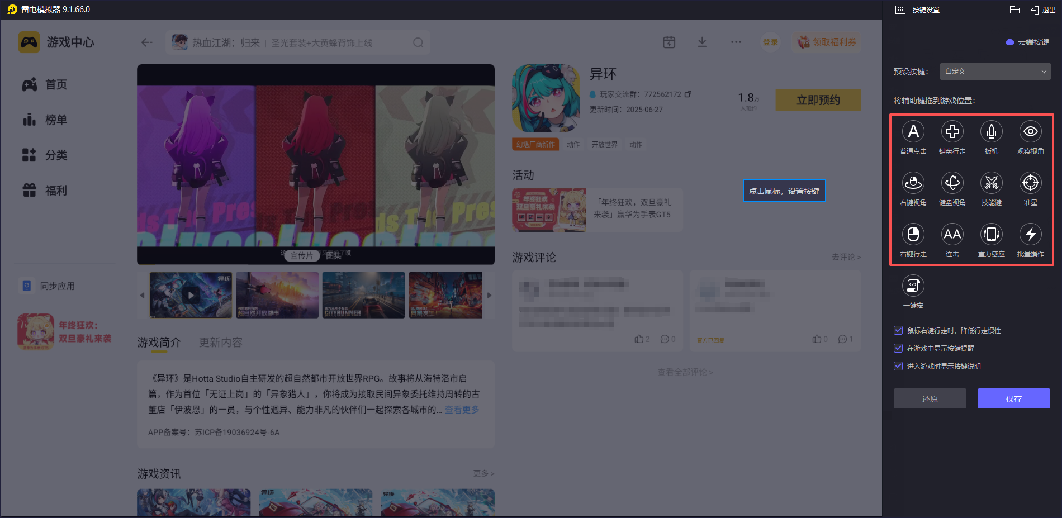This screenshot has height=518, width=1062.
Task: Select the sunset city screenshot thumbnail
Action: (277, 295)
